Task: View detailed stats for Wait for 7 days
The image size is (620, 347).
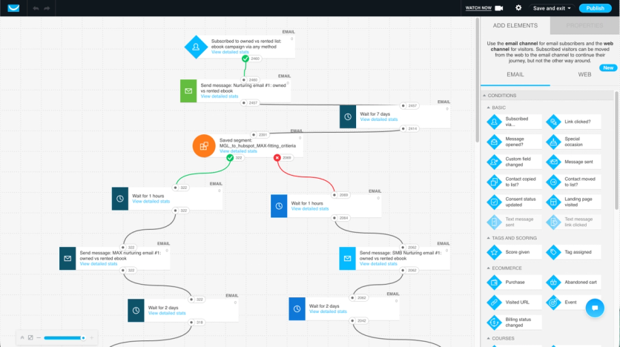Action: tap(379, 119)
